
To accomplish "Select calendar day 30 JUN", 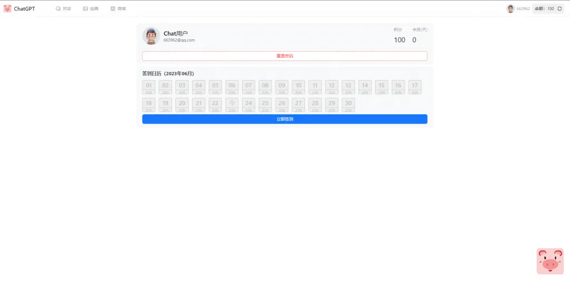I will (348, 105).
